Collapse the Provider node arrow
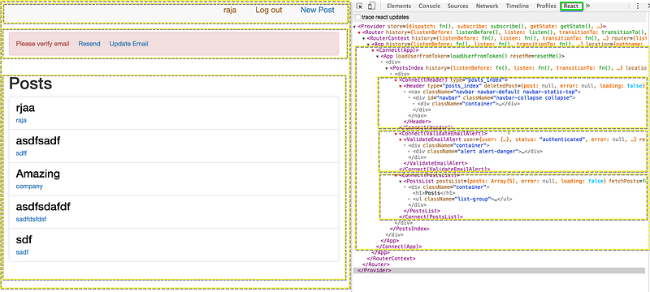 coord(355,27)
